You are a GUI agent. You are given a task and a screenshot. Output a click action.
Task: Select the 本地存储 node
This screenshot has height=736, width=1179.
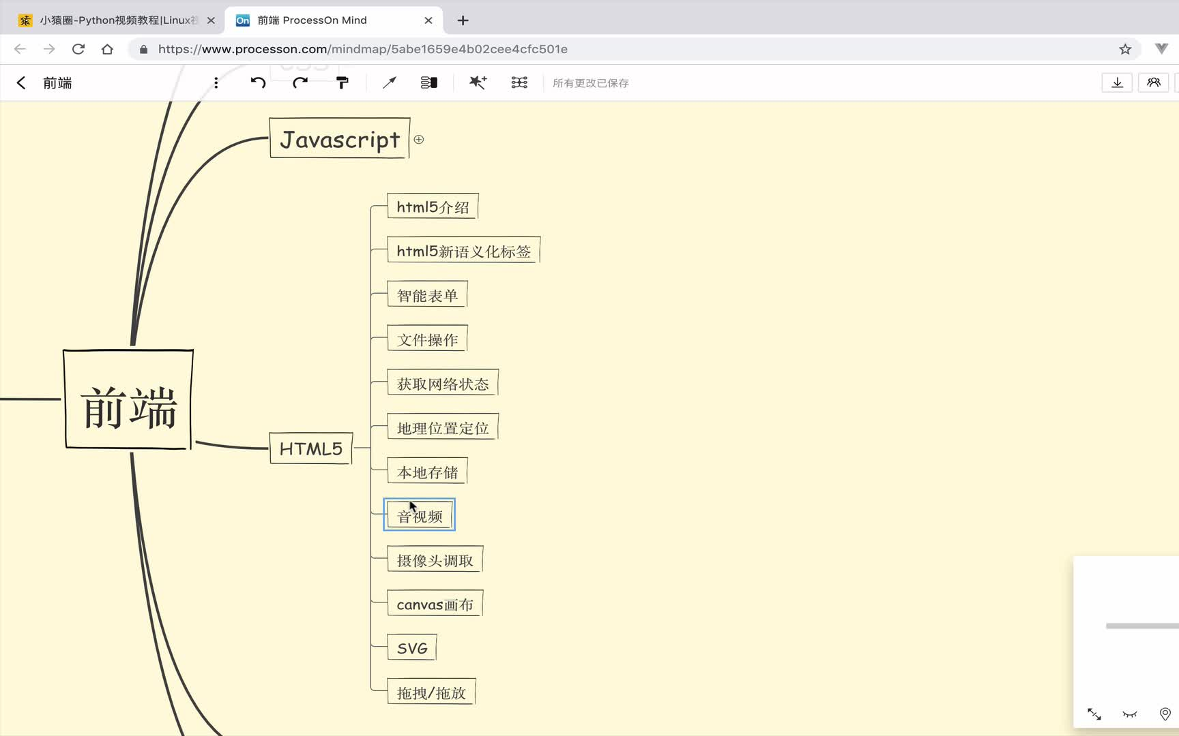tap(427, 472)
